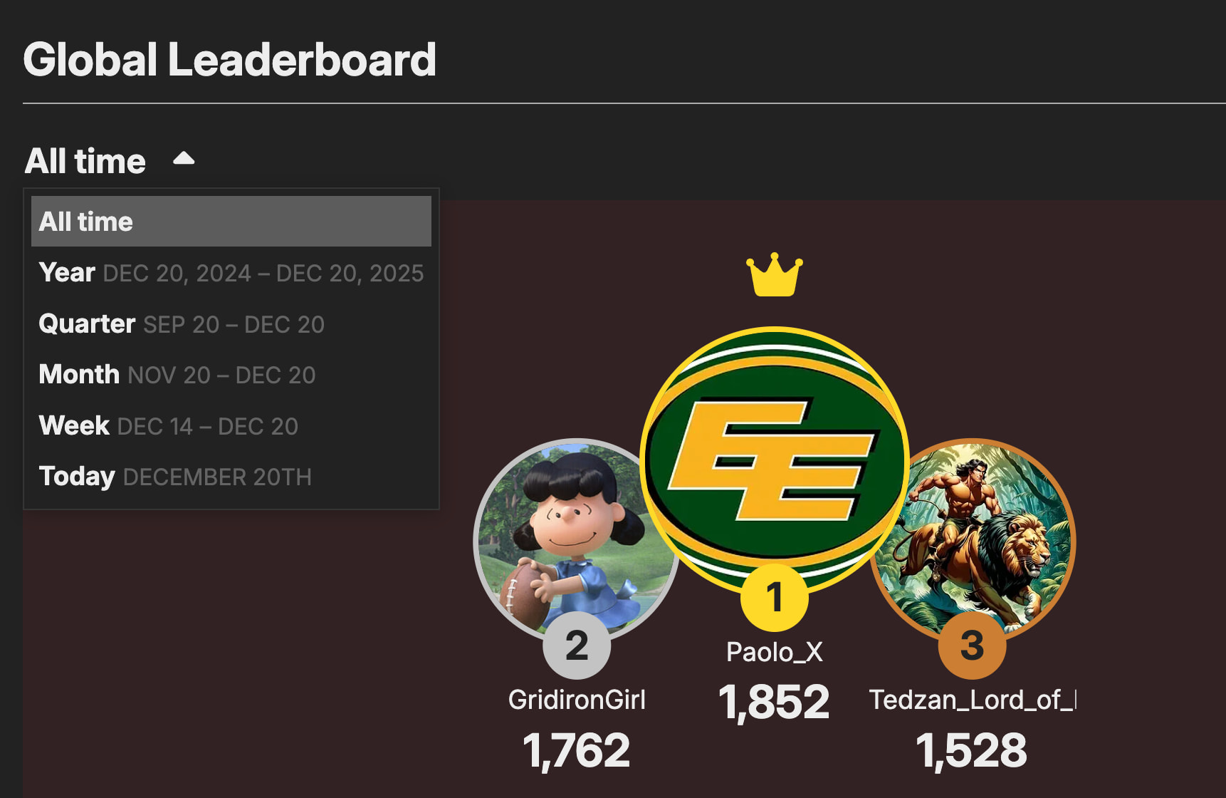This screenshot has width=1226, height=798.
Task: Pick the Month Nov 20 – Dec 20 option
Action: tap(177, 375)
